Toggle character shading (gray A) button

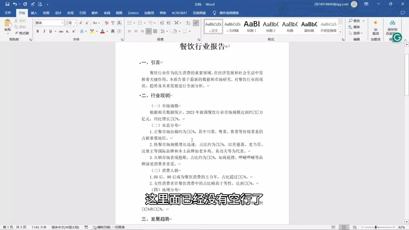click(x=113, y=31)
